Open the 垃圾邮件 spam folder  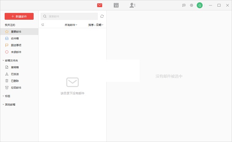coord(19,88)
